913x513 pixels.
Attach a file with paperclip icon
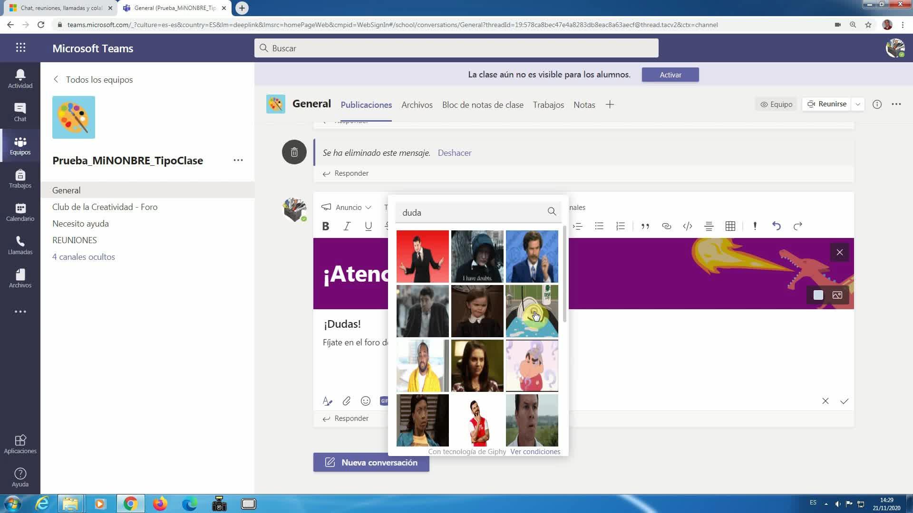[x=347, y=401]
